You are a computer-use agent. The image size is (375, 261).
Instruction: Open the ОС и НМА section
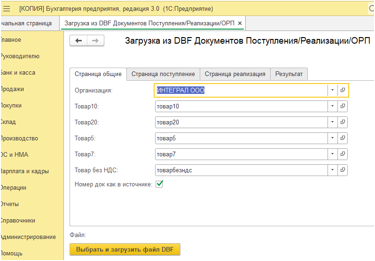tap(14, 155)
